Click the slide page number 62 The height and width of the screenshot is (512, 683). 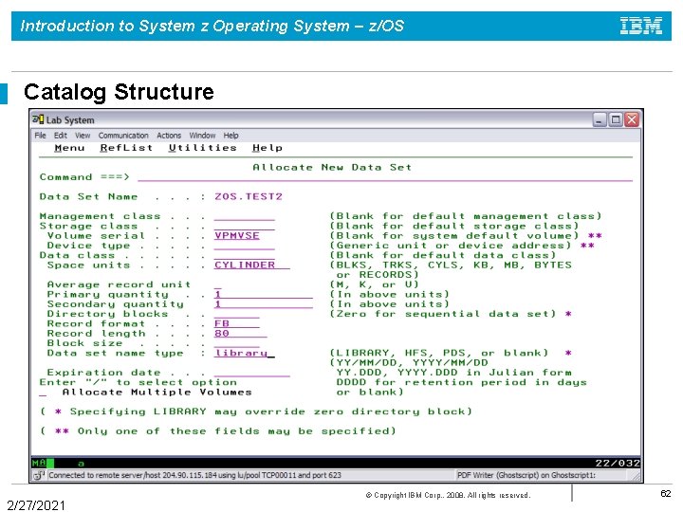666,493
